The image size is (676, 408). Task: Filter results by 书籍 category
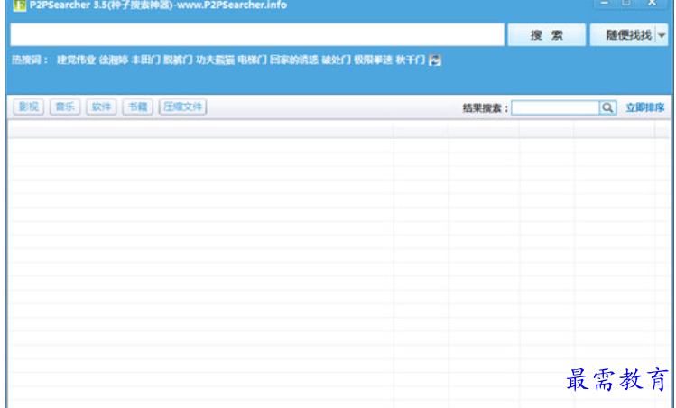138,107
